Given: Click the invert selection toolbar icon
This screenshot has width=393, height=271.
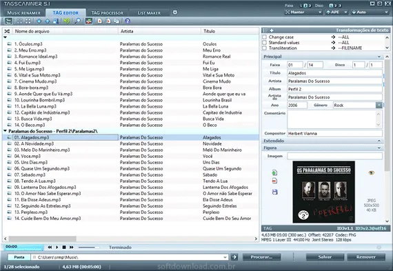Looking at the screenshot, I should coord(28,21).
